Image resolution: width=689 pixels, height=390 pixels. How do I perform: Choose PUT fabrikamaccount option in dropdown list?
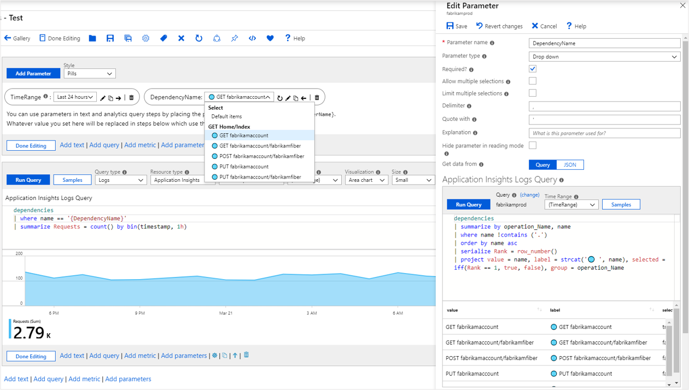pyautogui.click(x=244, y=167)
